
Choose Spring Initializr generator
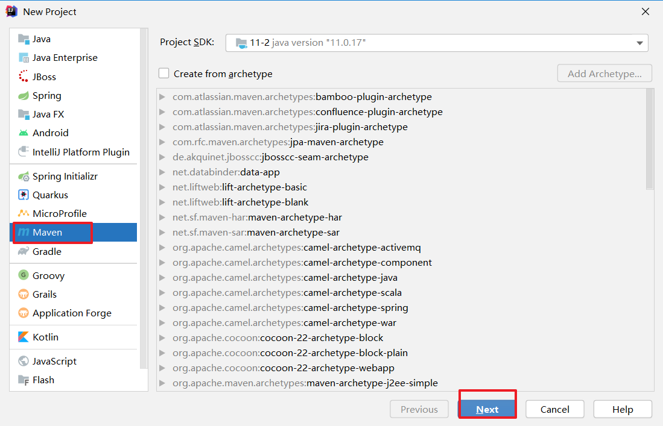coord(74,177)
